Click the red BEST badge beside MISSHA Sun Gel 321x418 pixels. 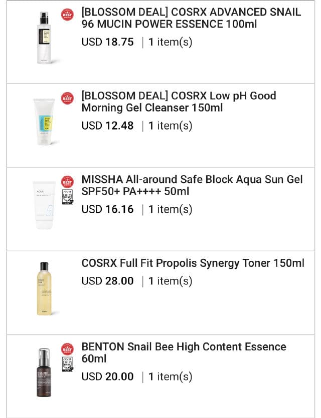click(67, 182)
